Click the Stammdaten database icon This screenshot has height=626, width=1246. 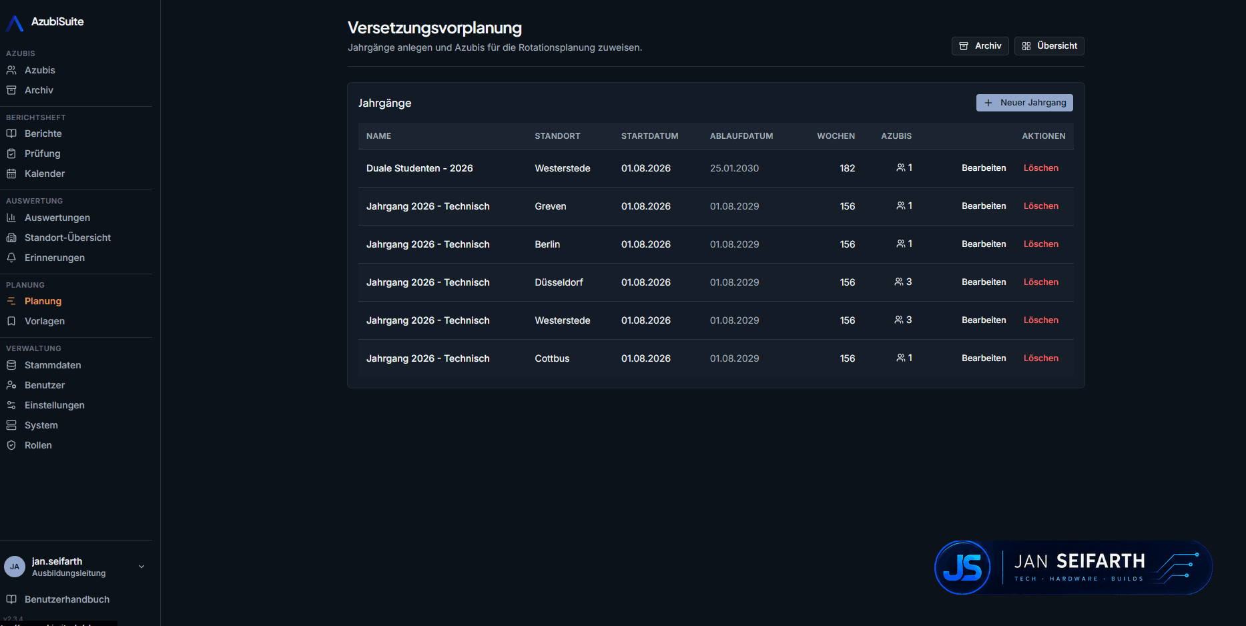tap(11, 365)
